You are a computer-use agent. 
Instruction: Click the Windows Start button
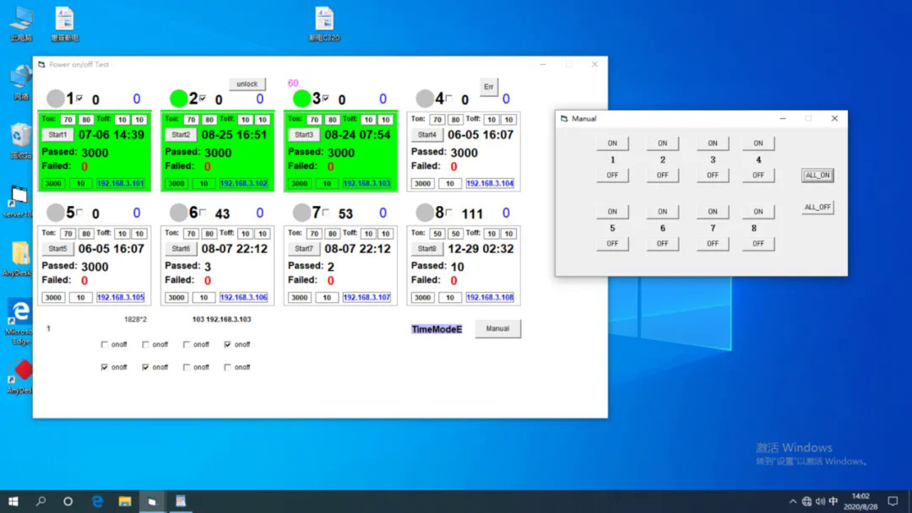pos(14,501)
